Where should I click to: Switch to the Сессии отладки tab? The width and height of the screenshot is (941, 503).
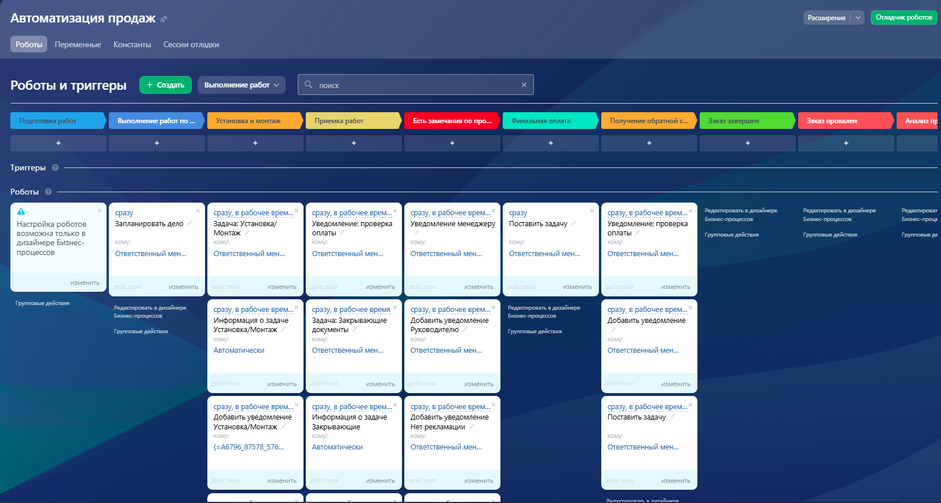[x=191, y=44]
